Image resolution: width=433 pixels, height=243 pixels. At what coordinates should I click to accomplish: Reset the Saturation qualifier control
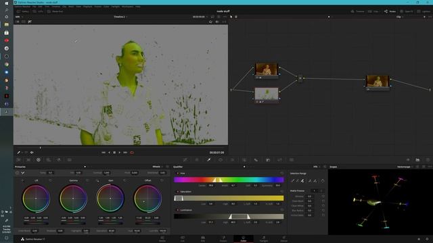coord(281,192)
